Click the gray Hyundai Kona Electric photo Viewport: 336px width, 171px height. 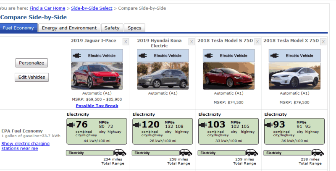(x=163, y=76)
